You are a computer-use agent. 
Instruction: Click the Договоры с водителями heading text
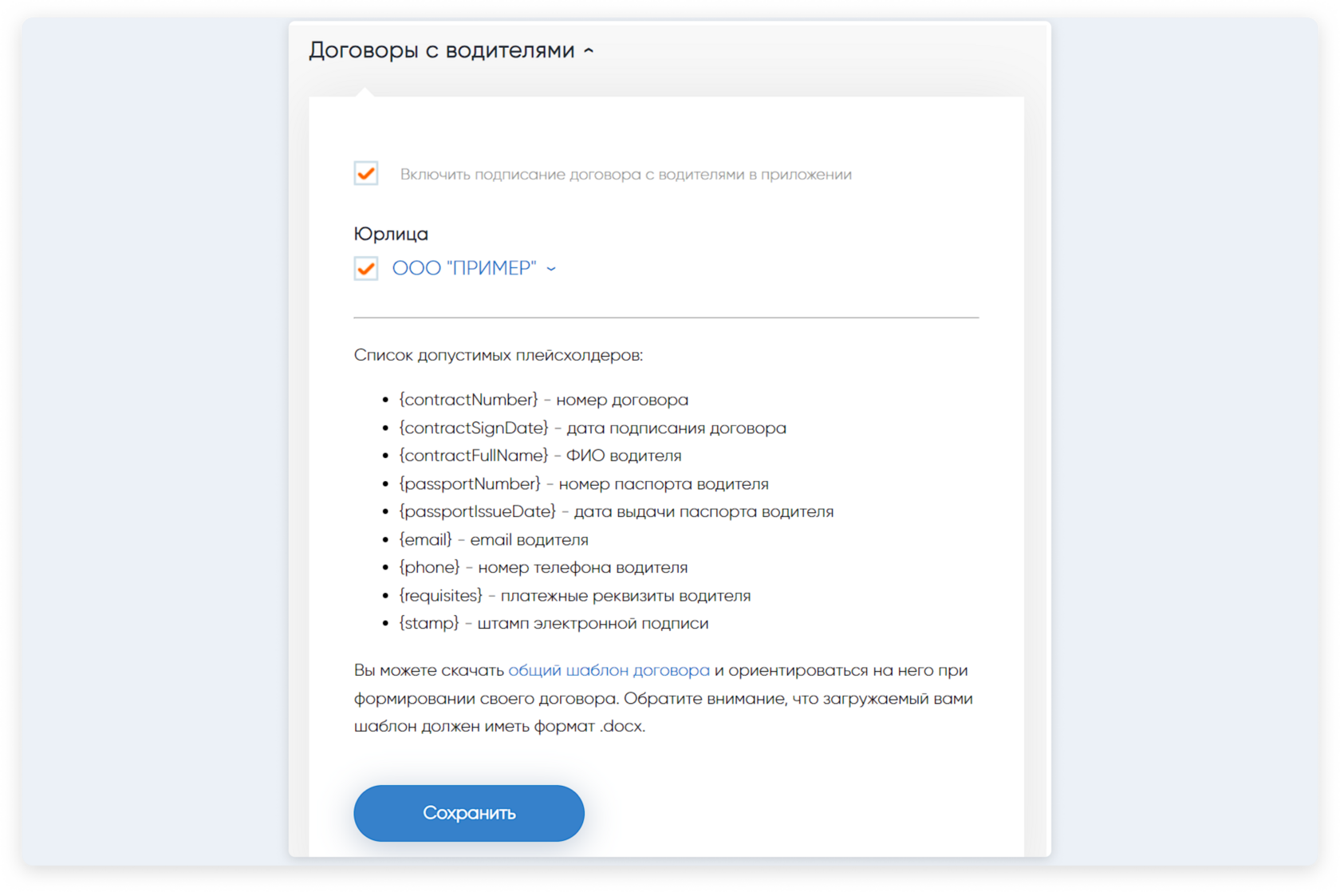pos(441,50)
